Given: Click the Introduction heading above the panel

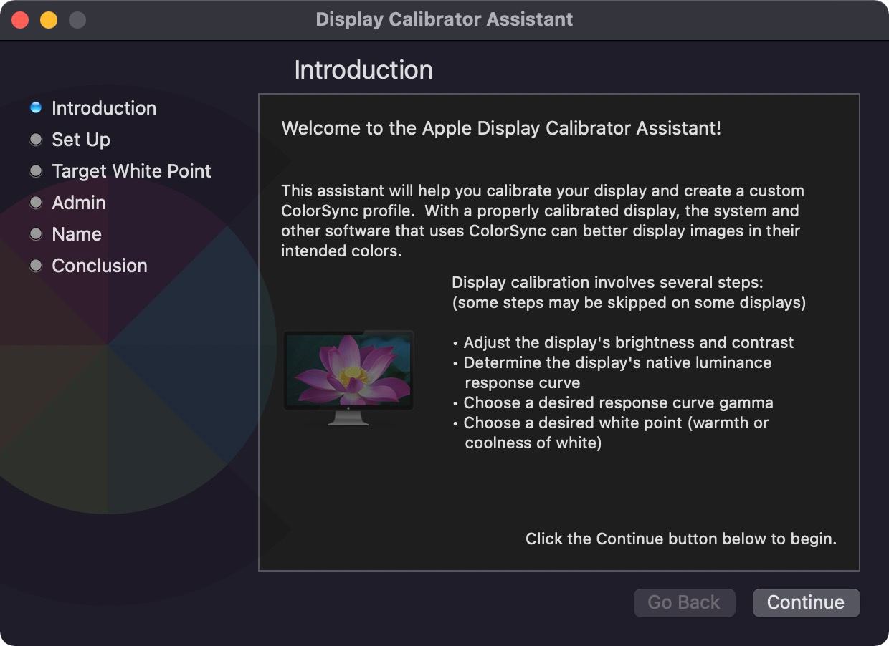Looking at the screenshot, I should coord(363,69).
